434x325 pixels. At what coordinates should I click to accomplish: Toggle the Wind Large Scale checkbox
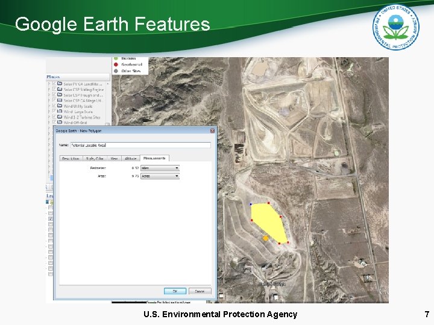pyautogui.click(x=54, y=111)
